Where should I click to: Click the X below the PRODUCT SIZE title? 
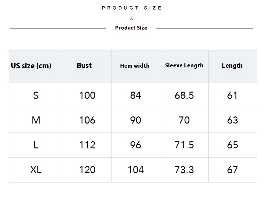click(x=131, y=18)
